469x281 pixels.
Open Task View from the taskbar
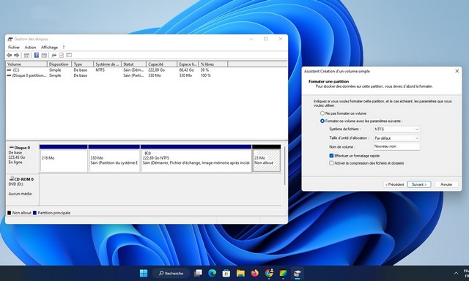pyautogui.click(x=198, y=273)
